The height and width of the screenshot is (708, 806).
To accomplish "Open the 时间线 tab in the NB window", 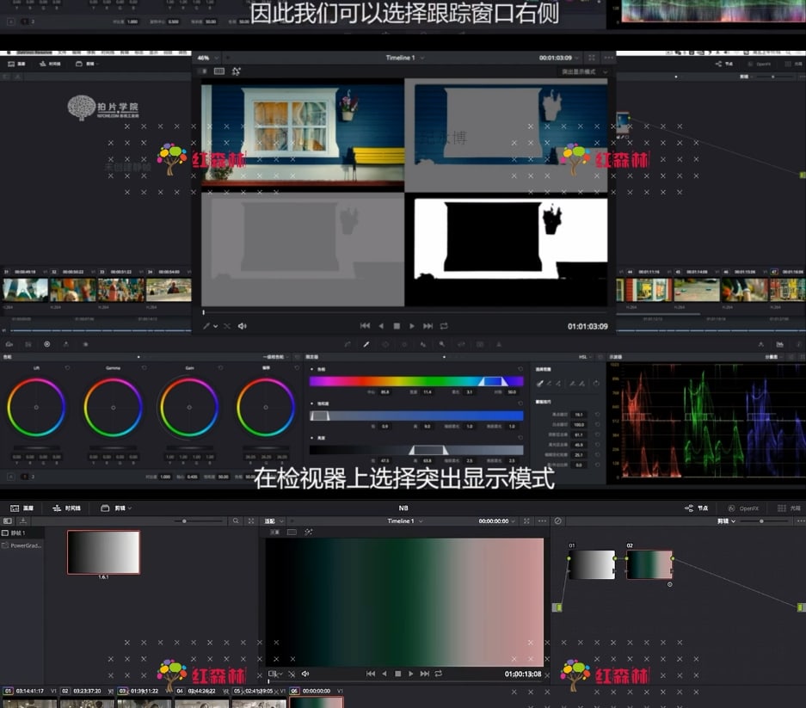I will (67, 508).
